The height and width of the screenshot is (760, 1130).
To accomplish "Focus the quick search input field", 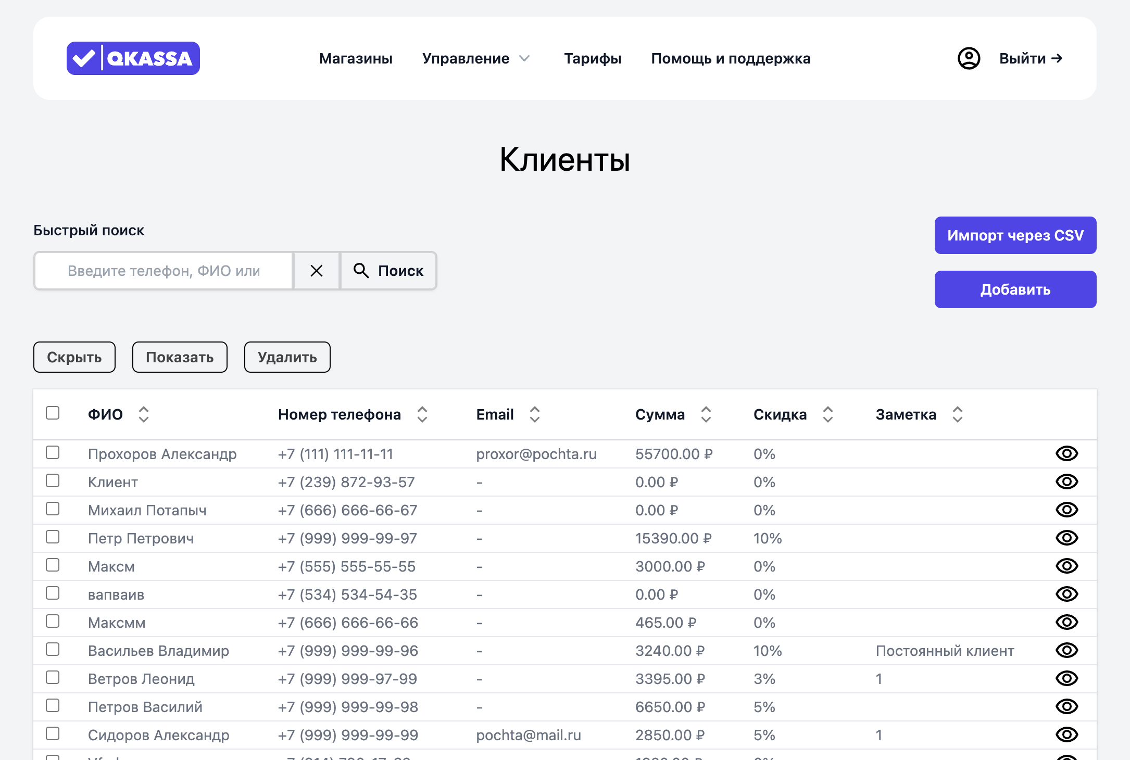I will tap(164, 271).
